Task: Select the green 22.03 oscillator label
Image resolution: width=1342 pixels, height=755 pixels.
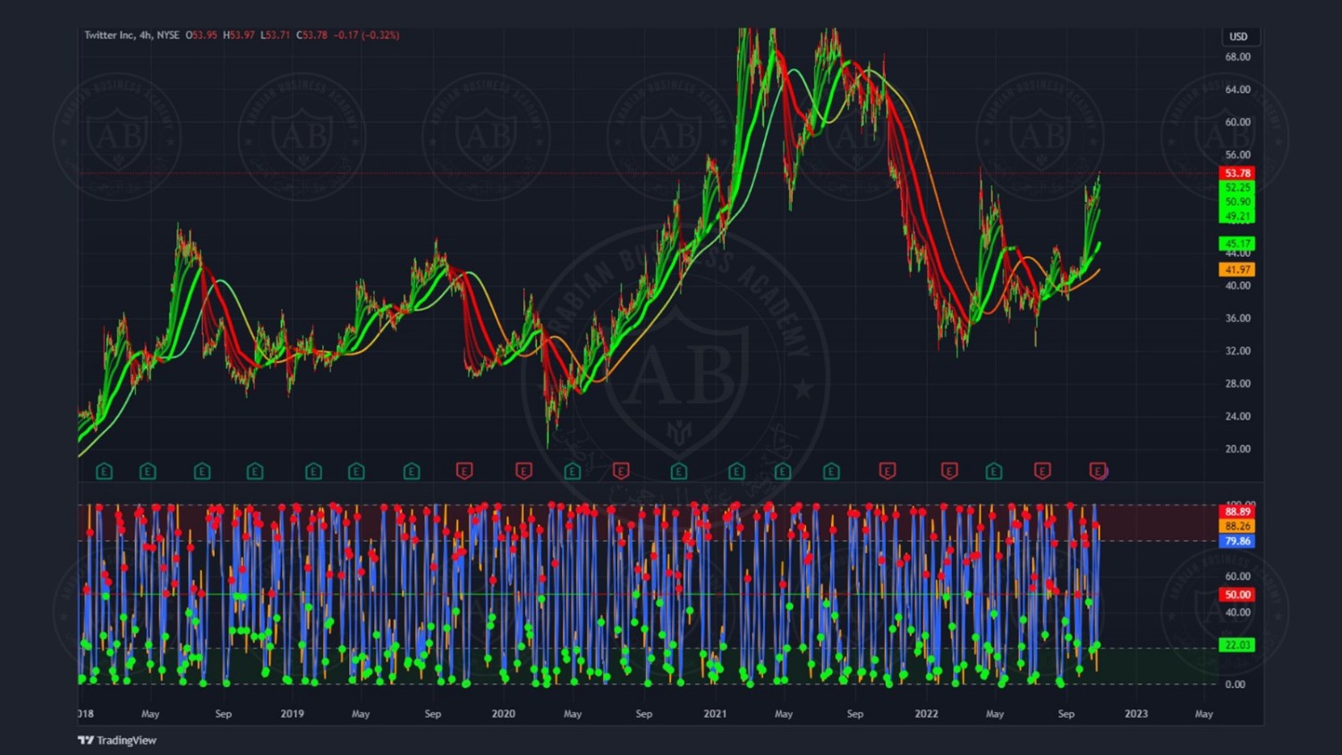Action: pos(1237,645)
